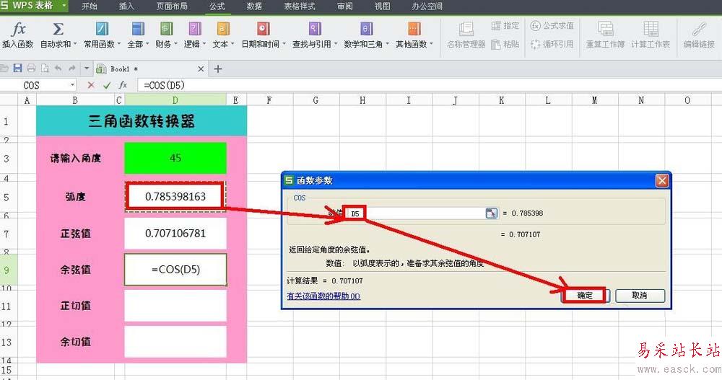The height and width of the screenshot is (380, 722).
Task: Select the cell showing 0.785398163
Action: pyautogui.click(x=175, y=196)
